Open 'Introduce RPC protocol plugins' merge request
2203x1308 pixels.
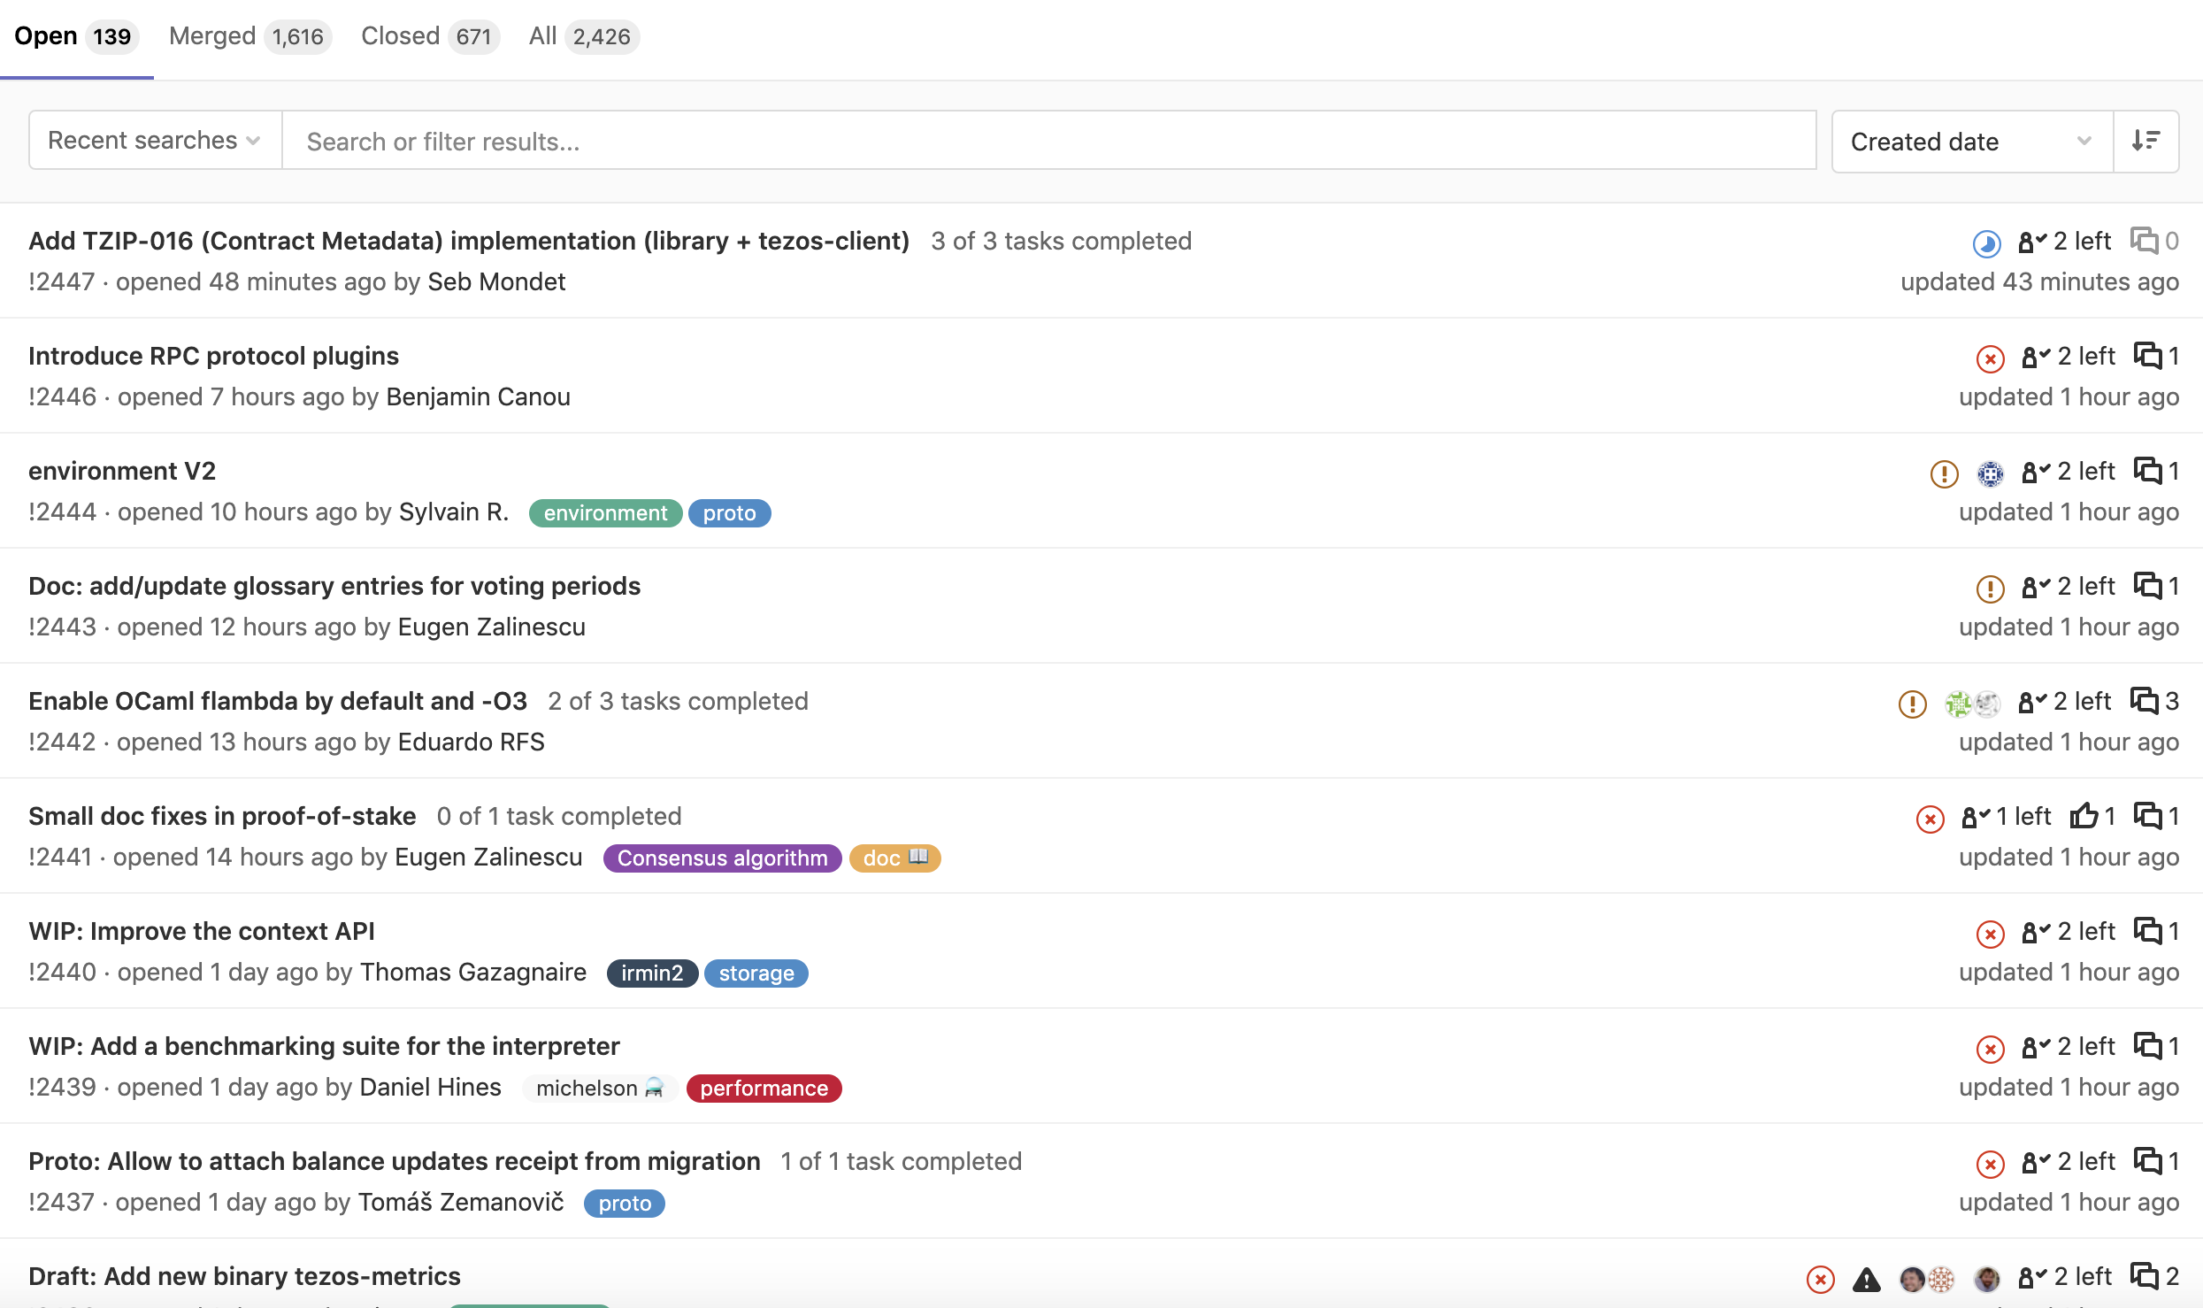213,356
